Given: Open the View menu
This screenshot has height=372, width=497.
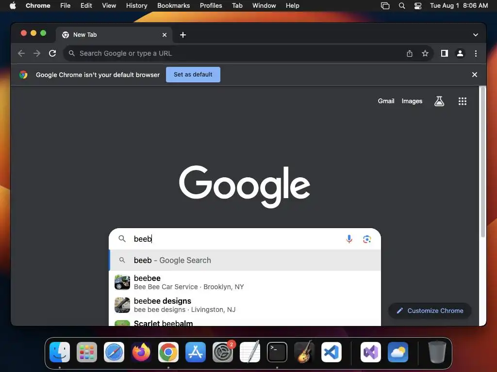Looking at the screenshot, I should [109, 6].
